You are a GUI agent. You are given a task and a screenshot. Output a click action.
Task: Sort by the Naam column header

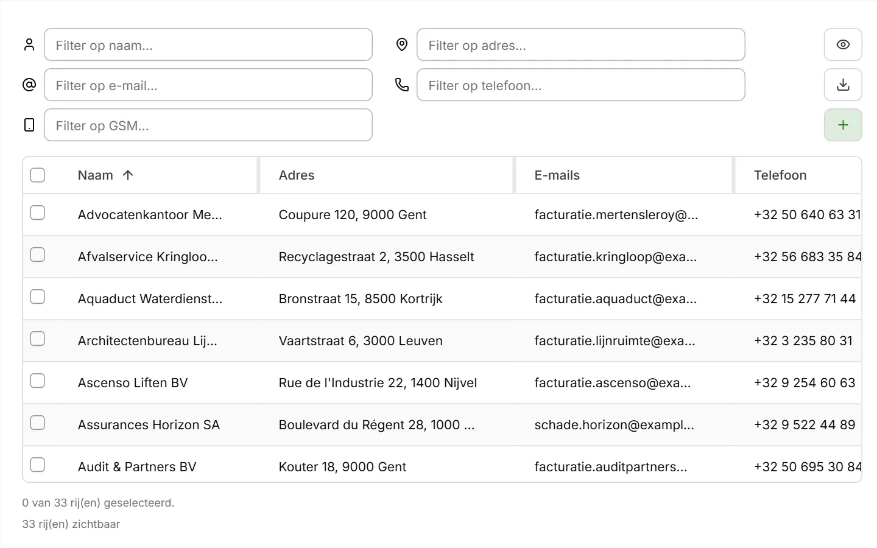pos(96,175)
